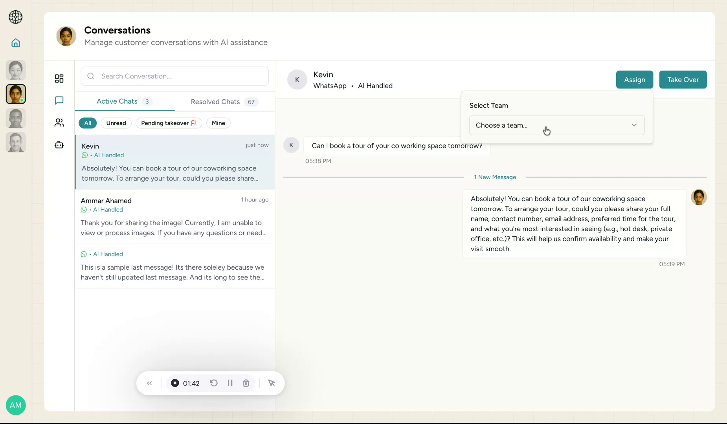
Task: Open the dashboard grid icon in the sidebar
Action: point(59,79)
